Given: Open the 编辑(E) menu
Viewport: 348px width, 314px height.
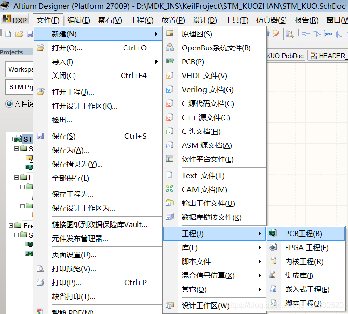Looking at the screenshot, I should point(78,20).
